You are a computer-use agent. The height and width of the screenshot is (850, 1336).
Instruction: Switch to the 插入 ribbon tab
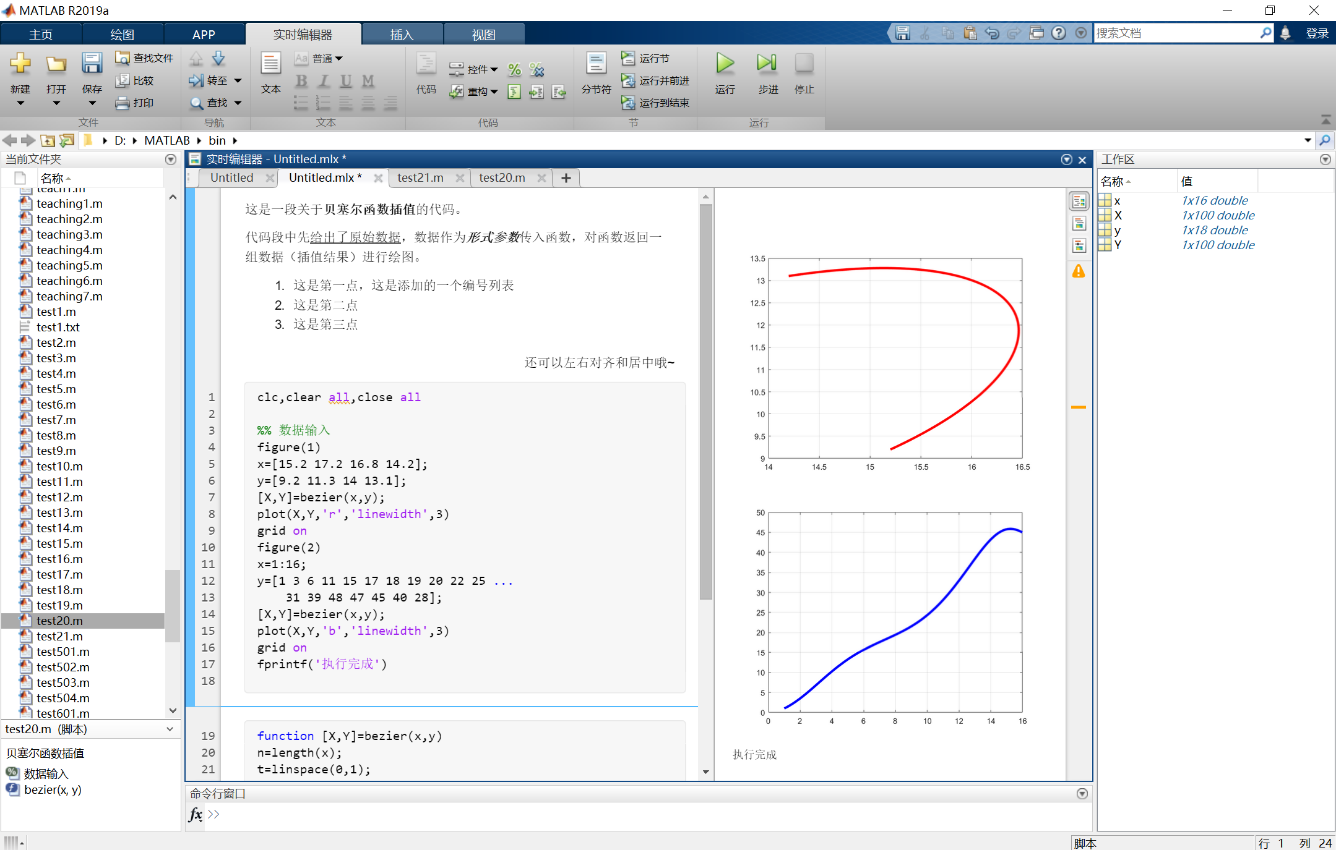pyautogui.click(x=402, y=35)
